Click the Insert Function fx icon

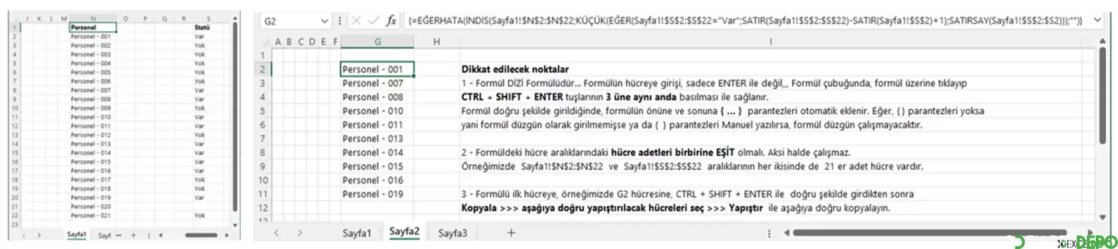pos(391,21)
